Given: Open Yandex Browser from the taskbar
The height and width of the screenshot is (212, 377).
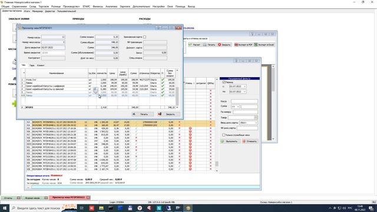Looking at the screenshot, I should [140, 208].
